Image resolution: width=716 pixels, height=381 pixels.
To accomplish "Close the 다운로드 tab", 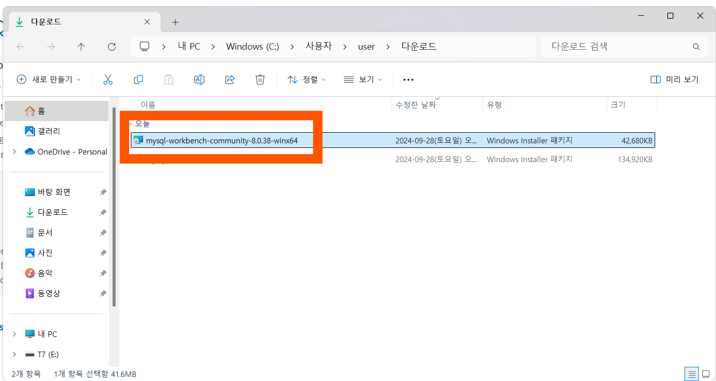I will click(147, 22).
